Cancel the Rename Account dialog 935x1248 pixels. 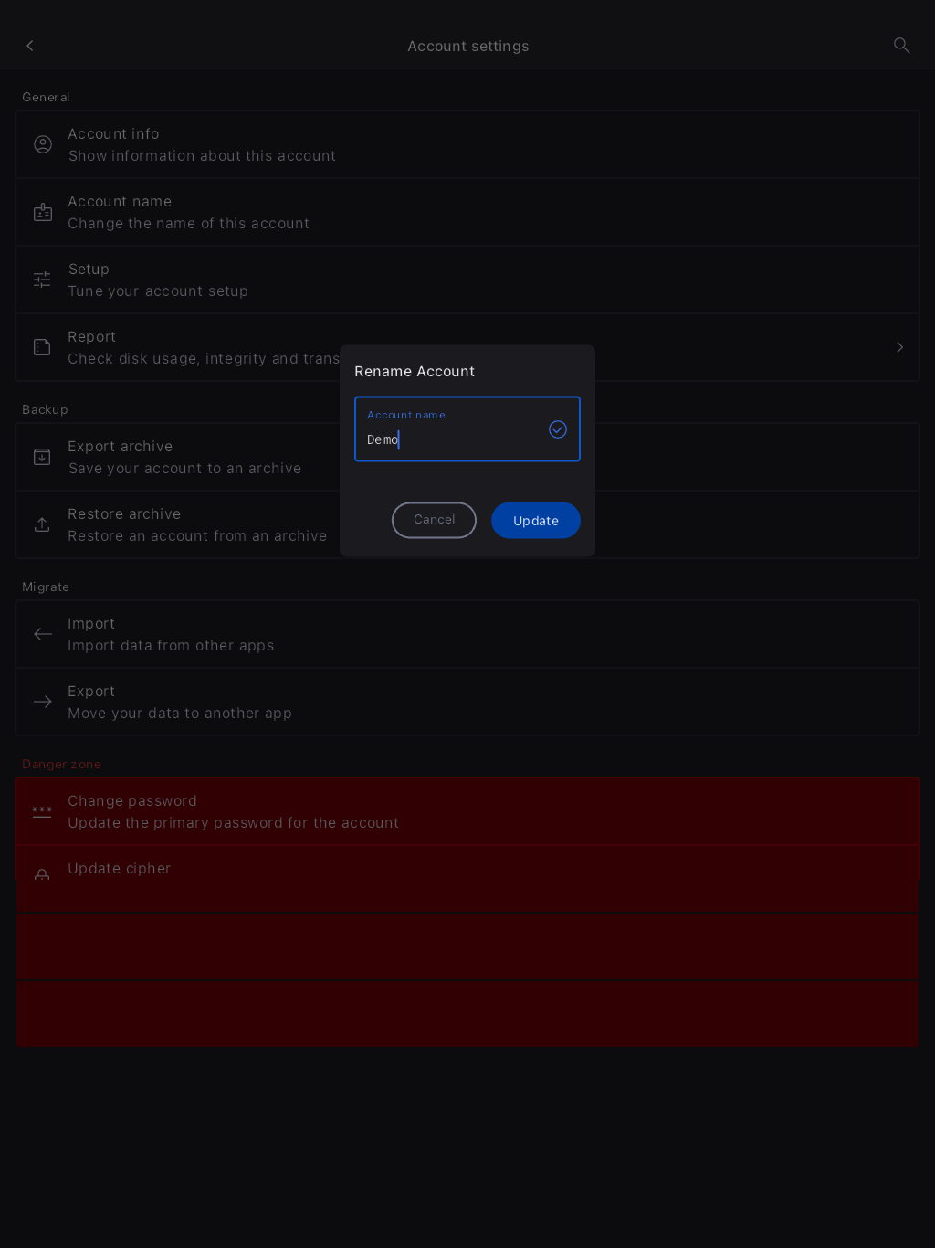434,520
